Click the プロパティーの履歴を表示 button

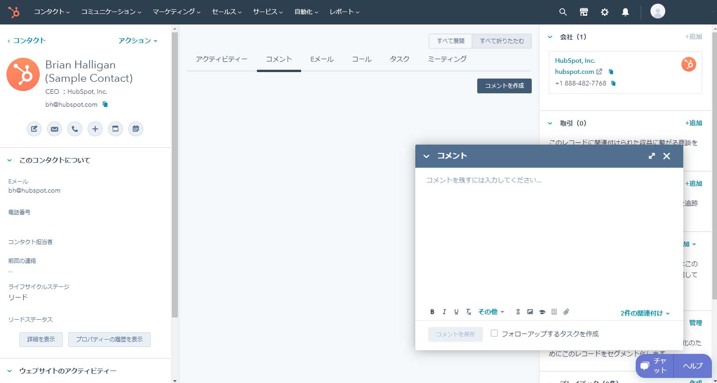pos(109,340)
